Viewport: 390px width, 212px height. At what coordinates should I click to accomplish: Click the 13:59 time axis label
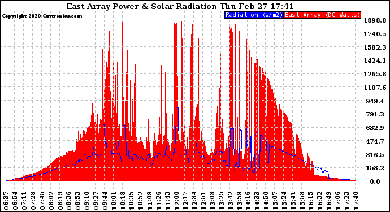click(239, 201)
